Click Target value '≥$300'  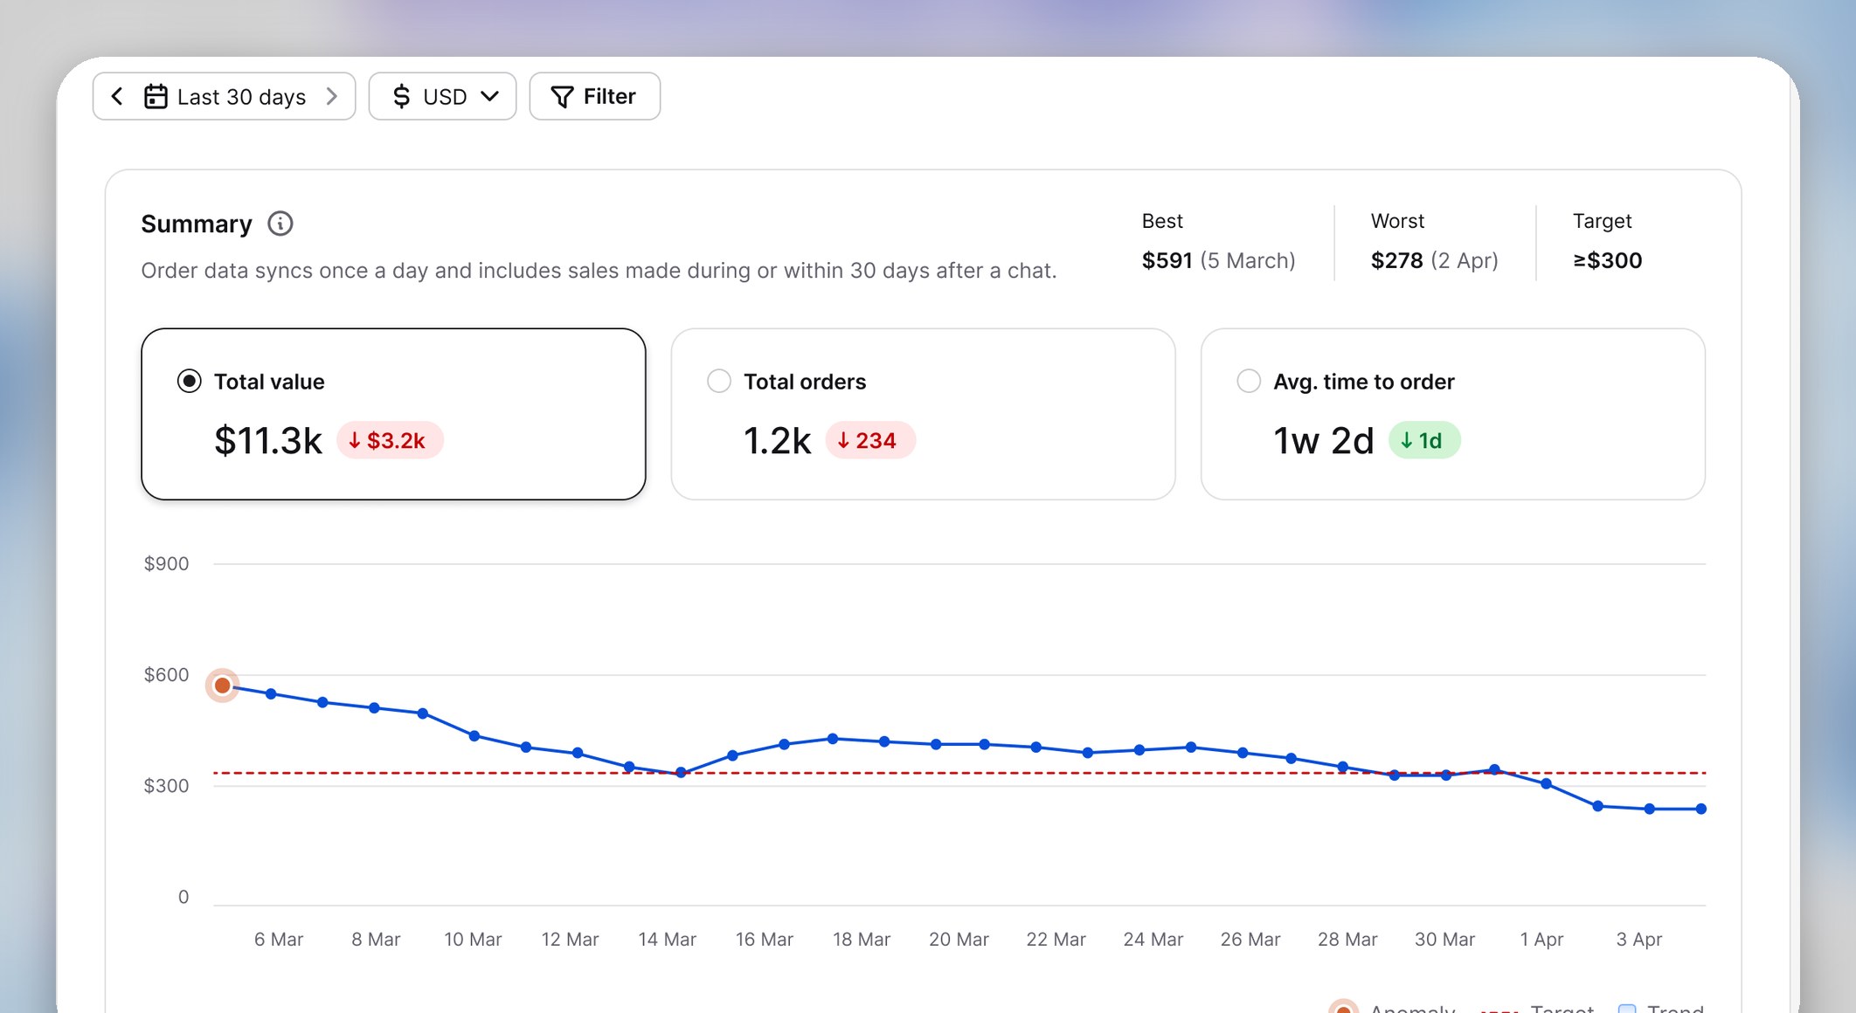tap(1607, 260)
